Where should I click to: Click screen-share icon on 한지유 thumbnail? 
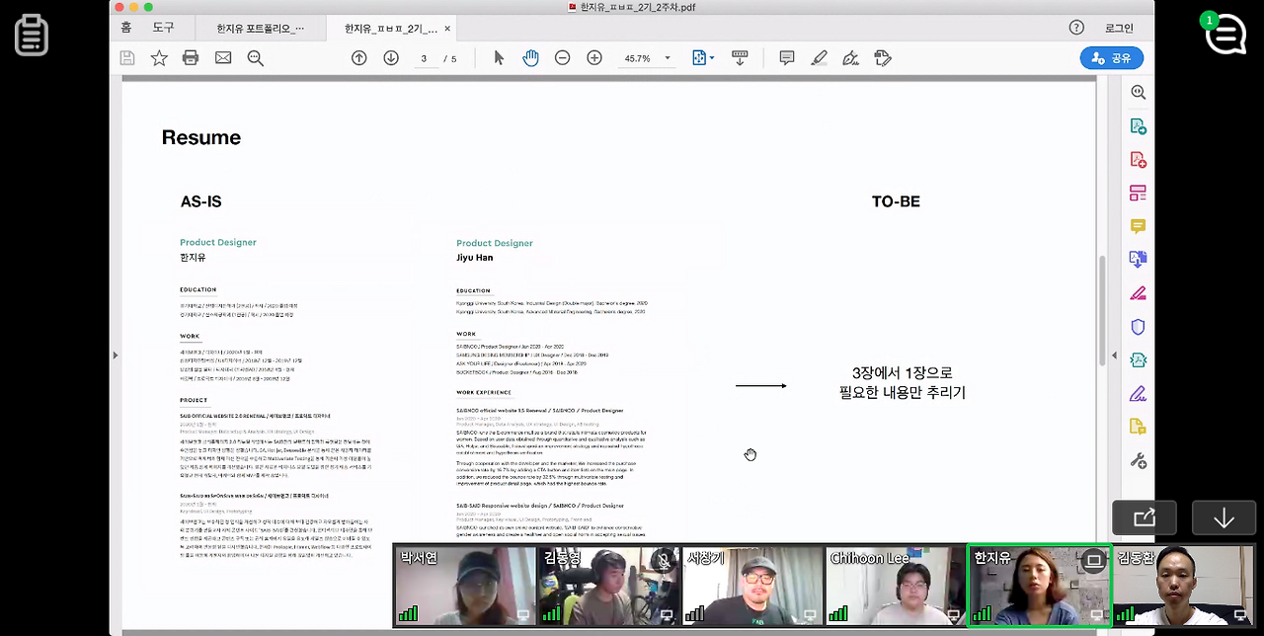click(1093, 560)
